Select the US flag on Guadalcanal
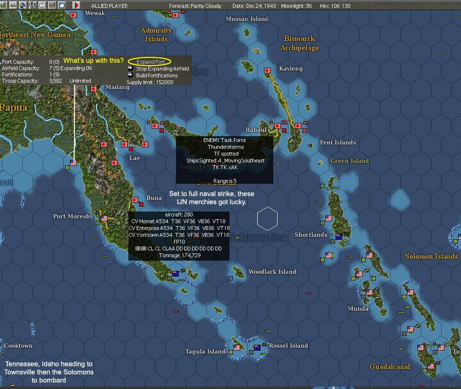This screenshot has height=389, width=461. tap(431, 366)
